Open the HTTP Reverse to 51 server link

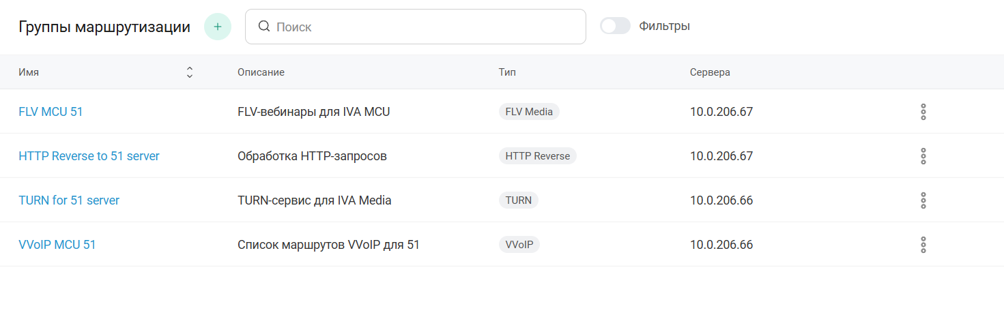click(89, 156)
